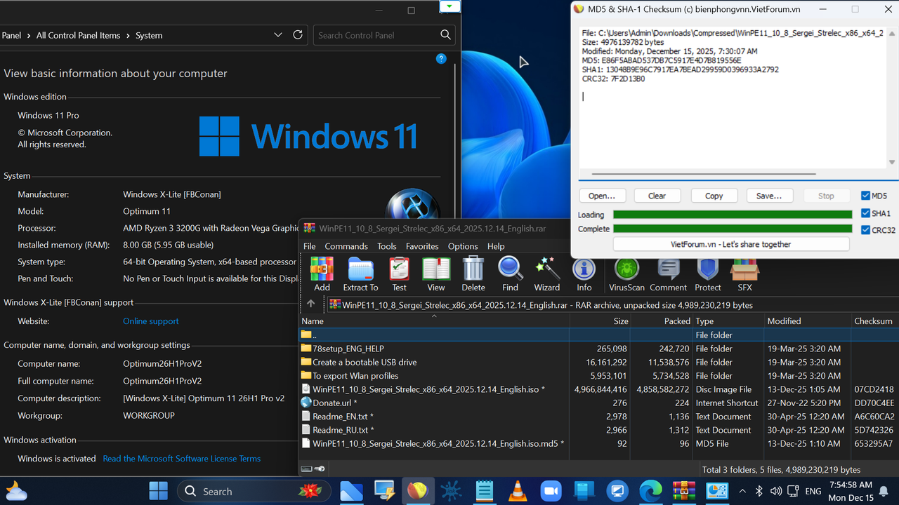
Task: Read the Microsoft Software License Terms link
Action: [x=182, y=459]
